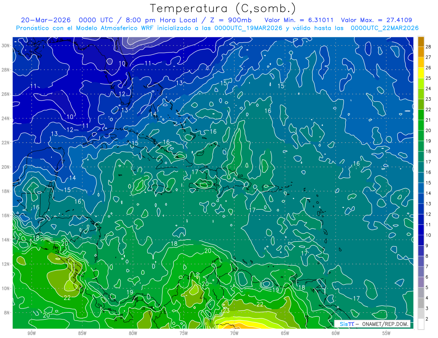Pick the purple swatch beside 6 on the color scale

[421, 282]
